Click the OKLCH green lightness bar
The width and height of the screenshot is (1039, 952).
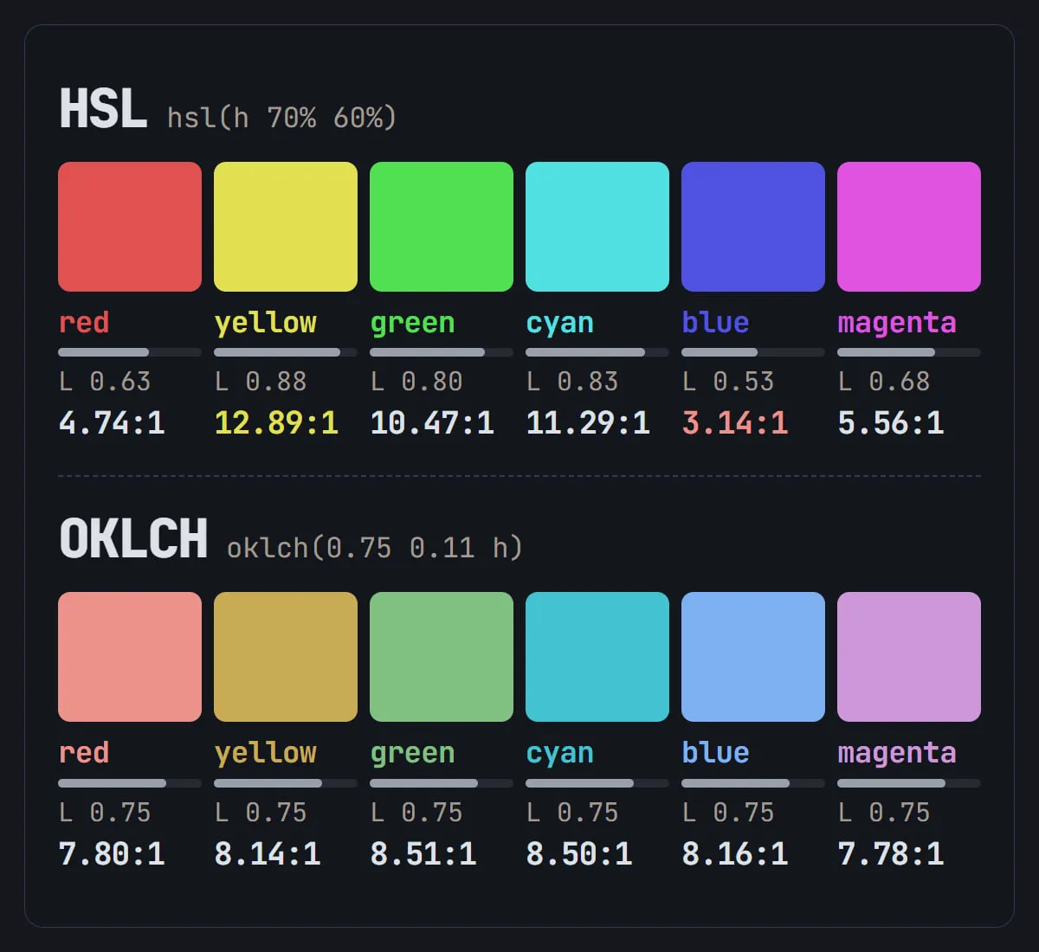click(x=442, y=783)
